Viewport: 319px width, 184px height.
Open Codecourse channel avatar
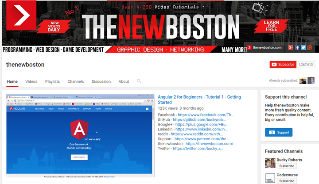tap(270, 178)
